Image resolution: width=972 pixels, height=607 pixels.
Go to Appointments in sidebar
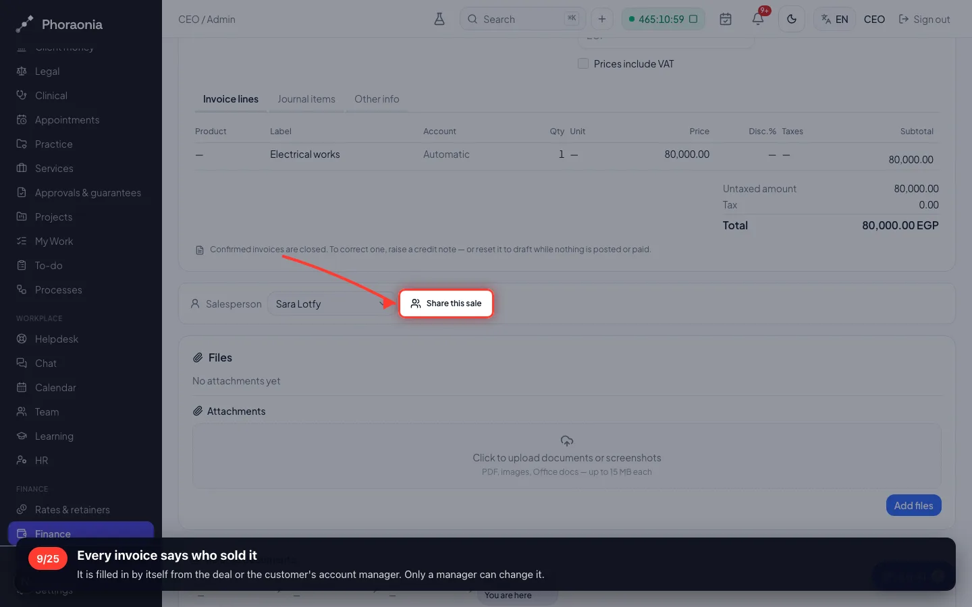pos(81,119)
